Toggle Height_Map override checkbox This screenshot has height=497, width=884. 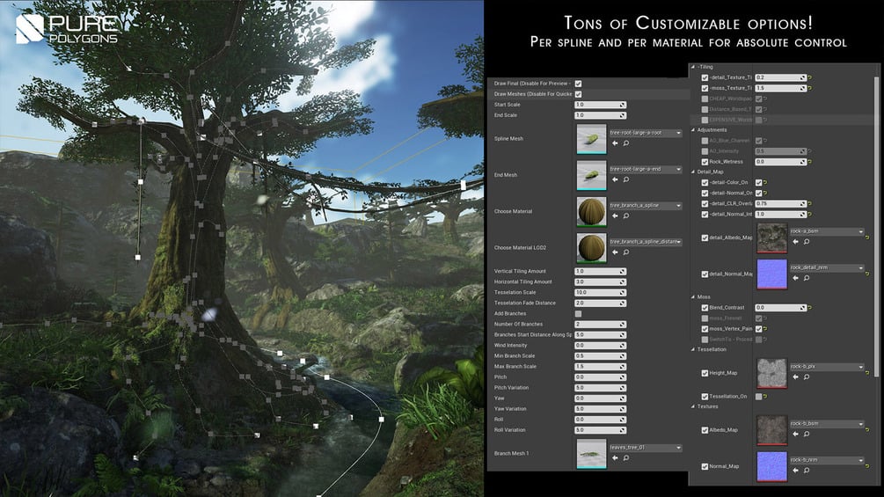[x=705, y=373]
